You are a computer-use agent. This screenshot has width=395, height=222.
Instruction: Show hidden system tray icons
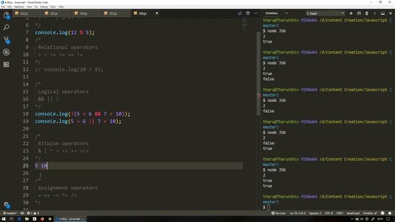(x=352, y=219)
